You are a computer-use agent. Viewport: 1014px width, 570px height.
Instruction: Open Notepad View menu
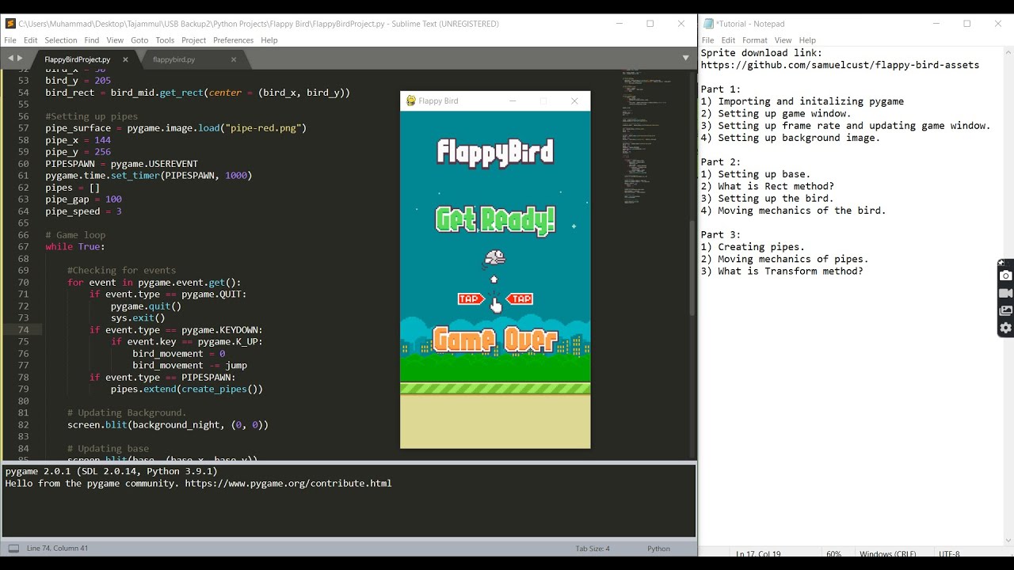[x=783, y=40]
